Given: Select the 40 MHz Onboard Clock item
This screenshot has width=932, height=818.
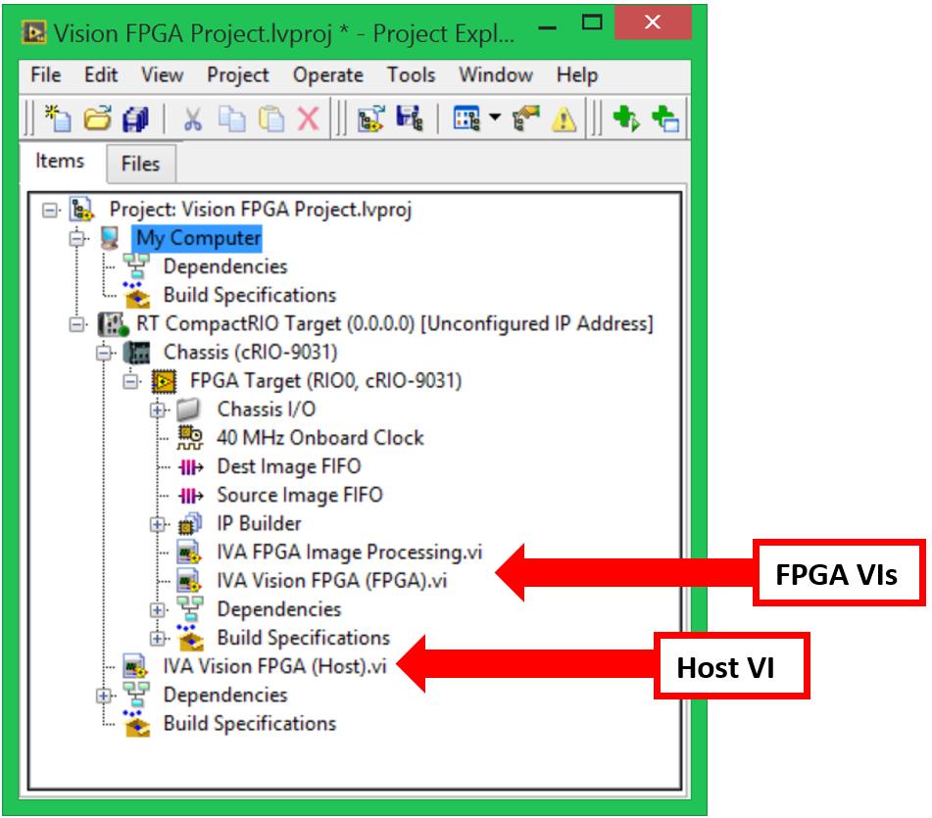Looking at the screenshot, I should pyautogui.click(x=319, y=438).
